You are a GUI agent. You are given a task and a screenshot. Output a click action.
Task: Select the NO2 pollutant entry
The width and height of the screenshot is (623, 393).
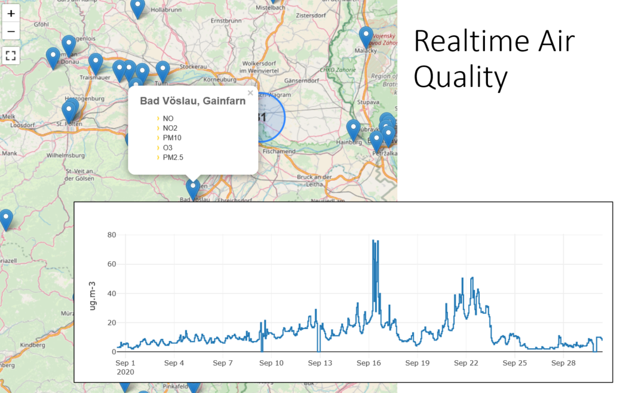click(170, 128)
